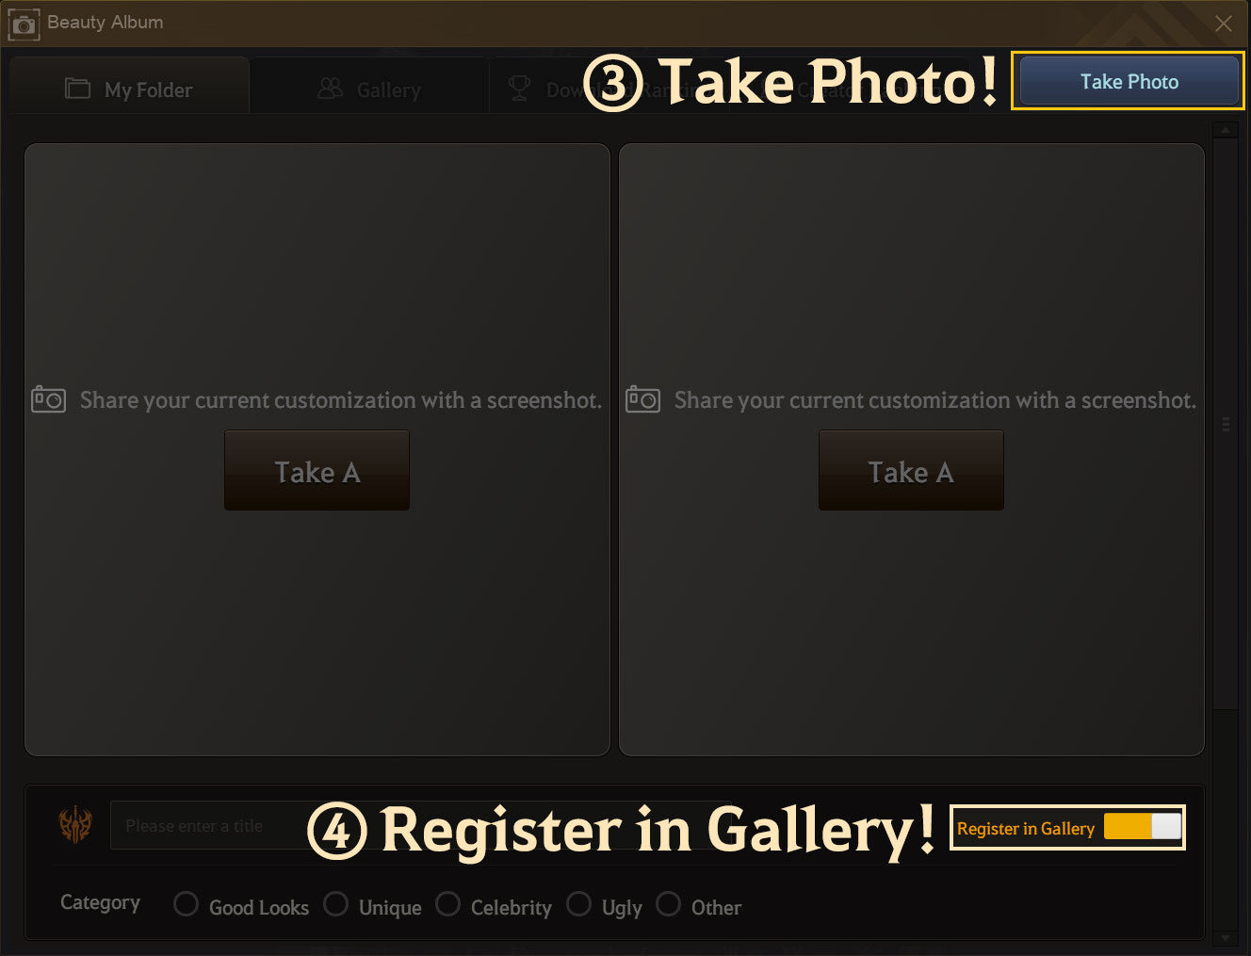This screenshot has width=1251, height=956.
Task: Click the people icon on Gallery tab
Action: tap(330, 89)
